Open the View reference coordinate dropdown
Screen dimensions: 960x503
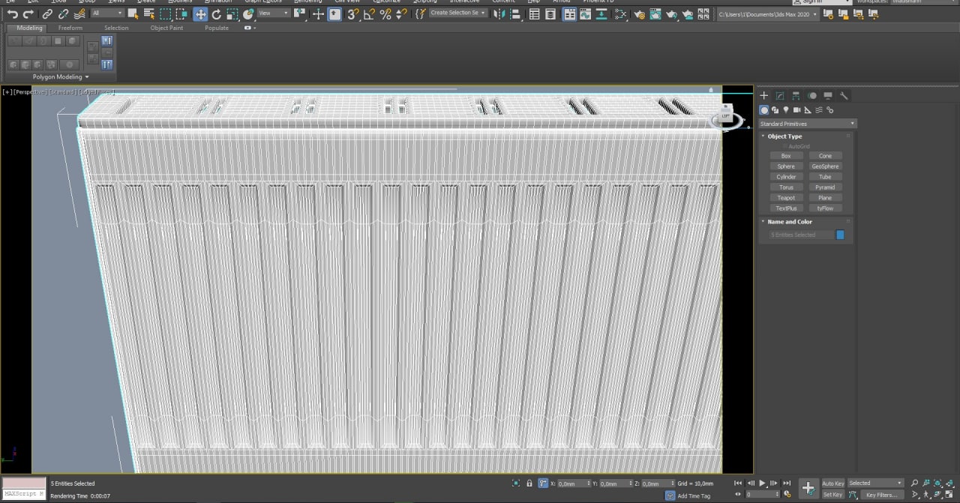click(x=274, y=13)
